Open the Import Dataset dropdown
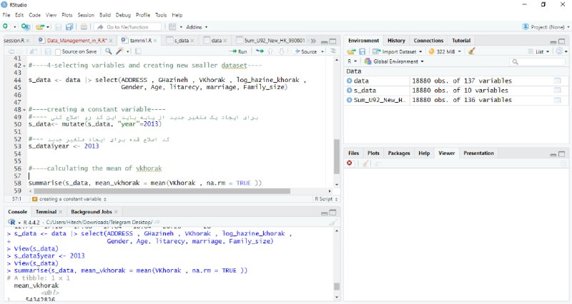 (397, 51)
